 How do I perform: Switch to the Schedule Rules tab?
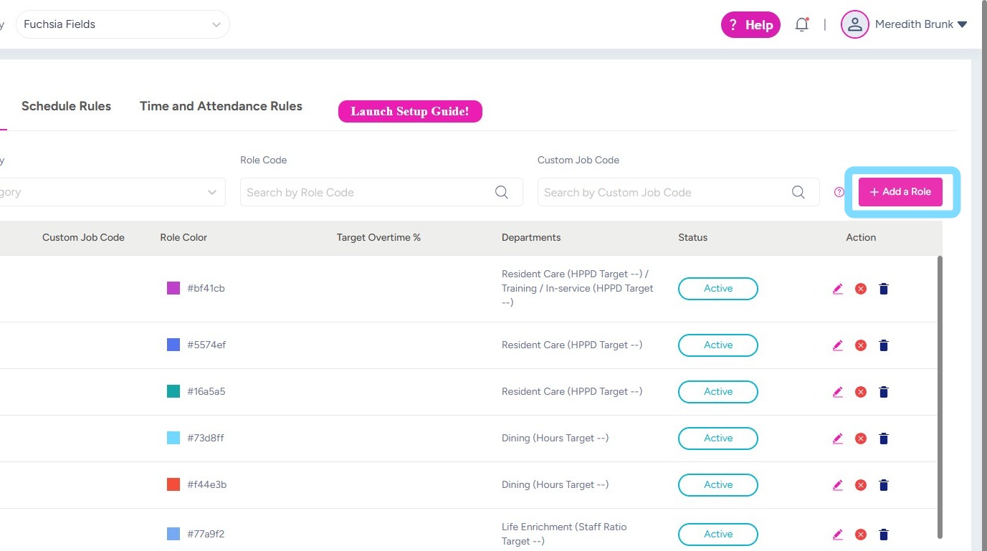pyautogui.click(x=66, y=106)
